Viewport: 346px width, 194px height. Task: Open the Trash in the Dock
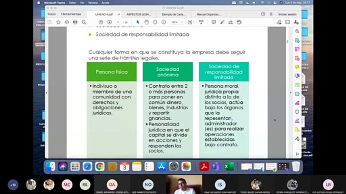[x=296, y=167]
